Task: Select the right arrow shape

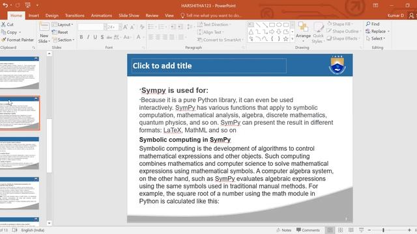Action: point(272,32)
